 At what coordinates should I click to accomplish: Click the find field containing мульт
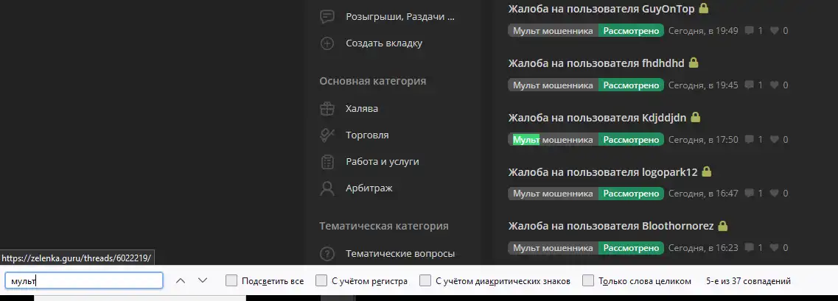[84, 280]
